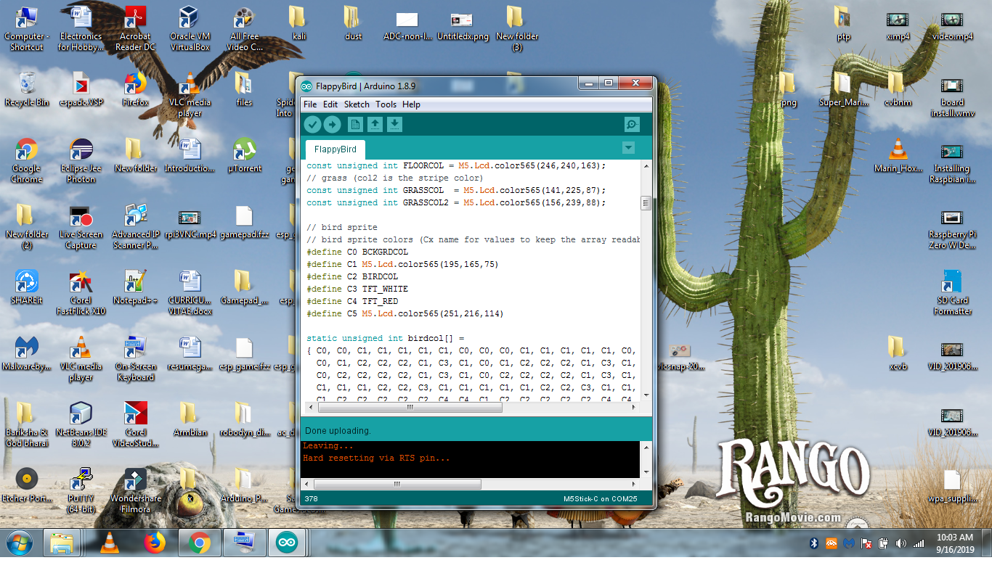Select the wpa_suppli... file on desktop
This screenshot has height=576, width=992.
pyautogui.click(x=952, y=485)
